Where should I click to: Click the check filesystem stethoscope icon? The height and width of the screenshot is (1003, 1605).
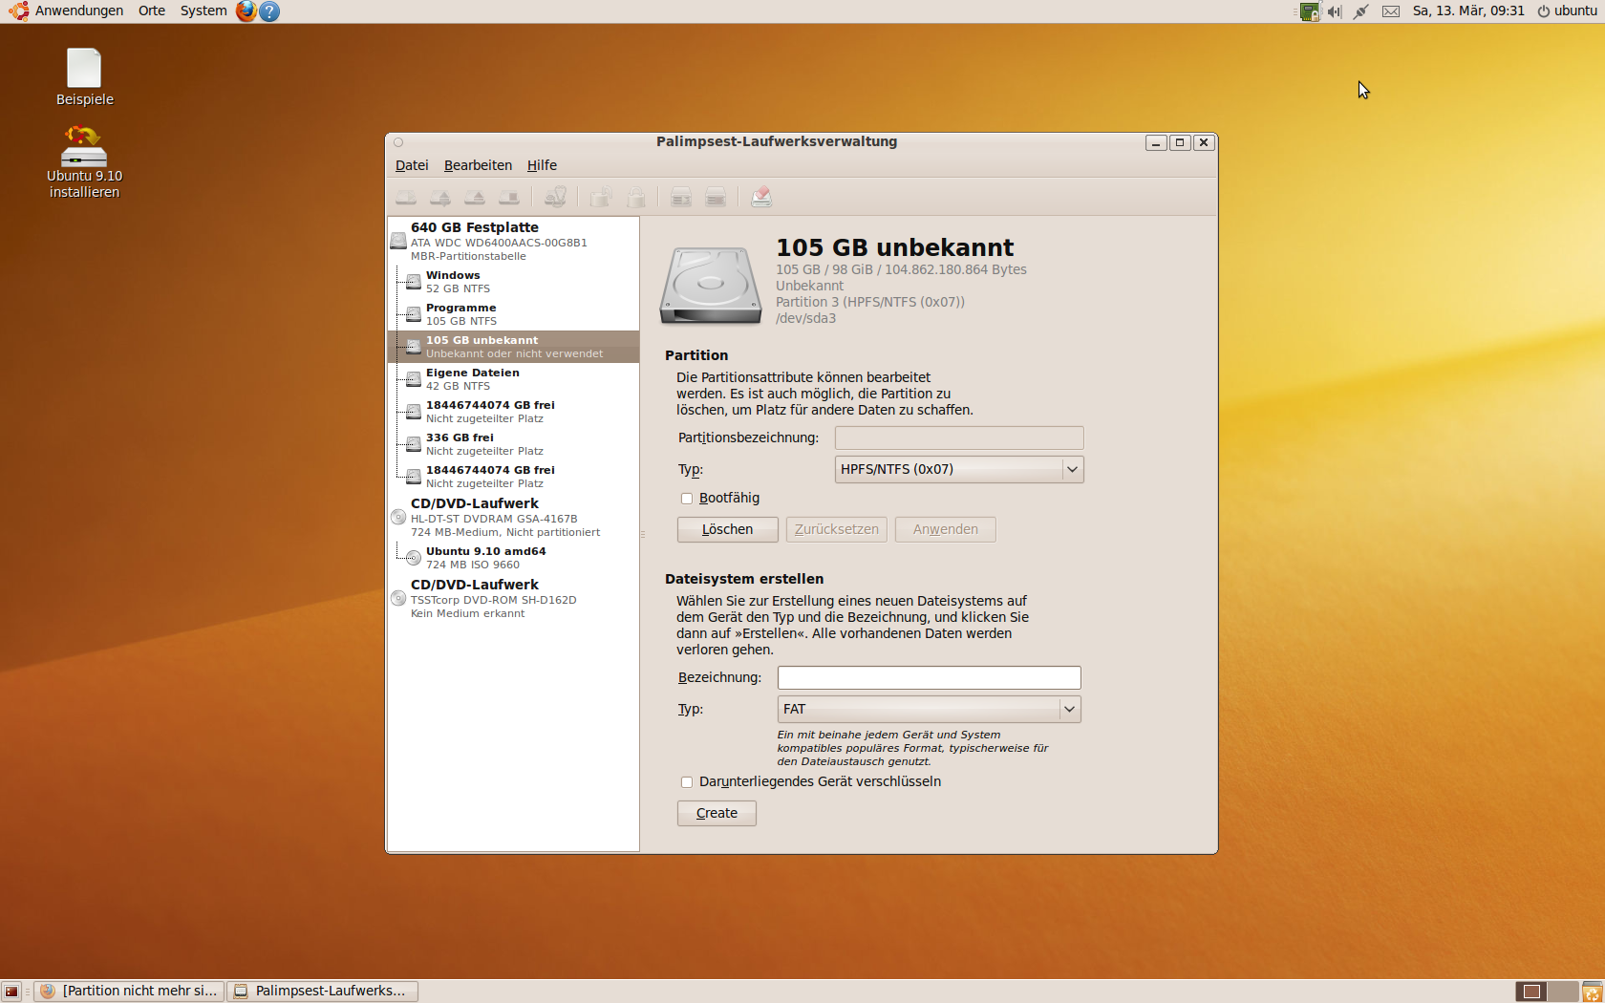tap(555, 198)
